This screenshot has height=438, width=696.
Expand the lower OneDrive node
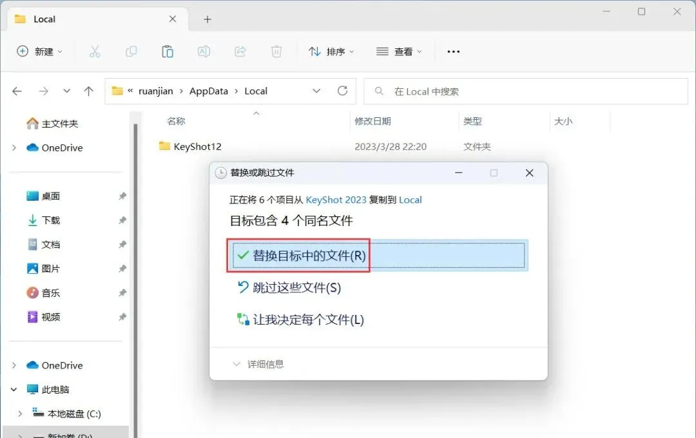click(14, 365)
